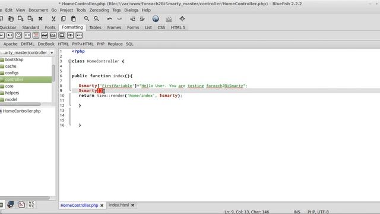Switch to the HTML 5 toolbar tab

coord(178,27)
